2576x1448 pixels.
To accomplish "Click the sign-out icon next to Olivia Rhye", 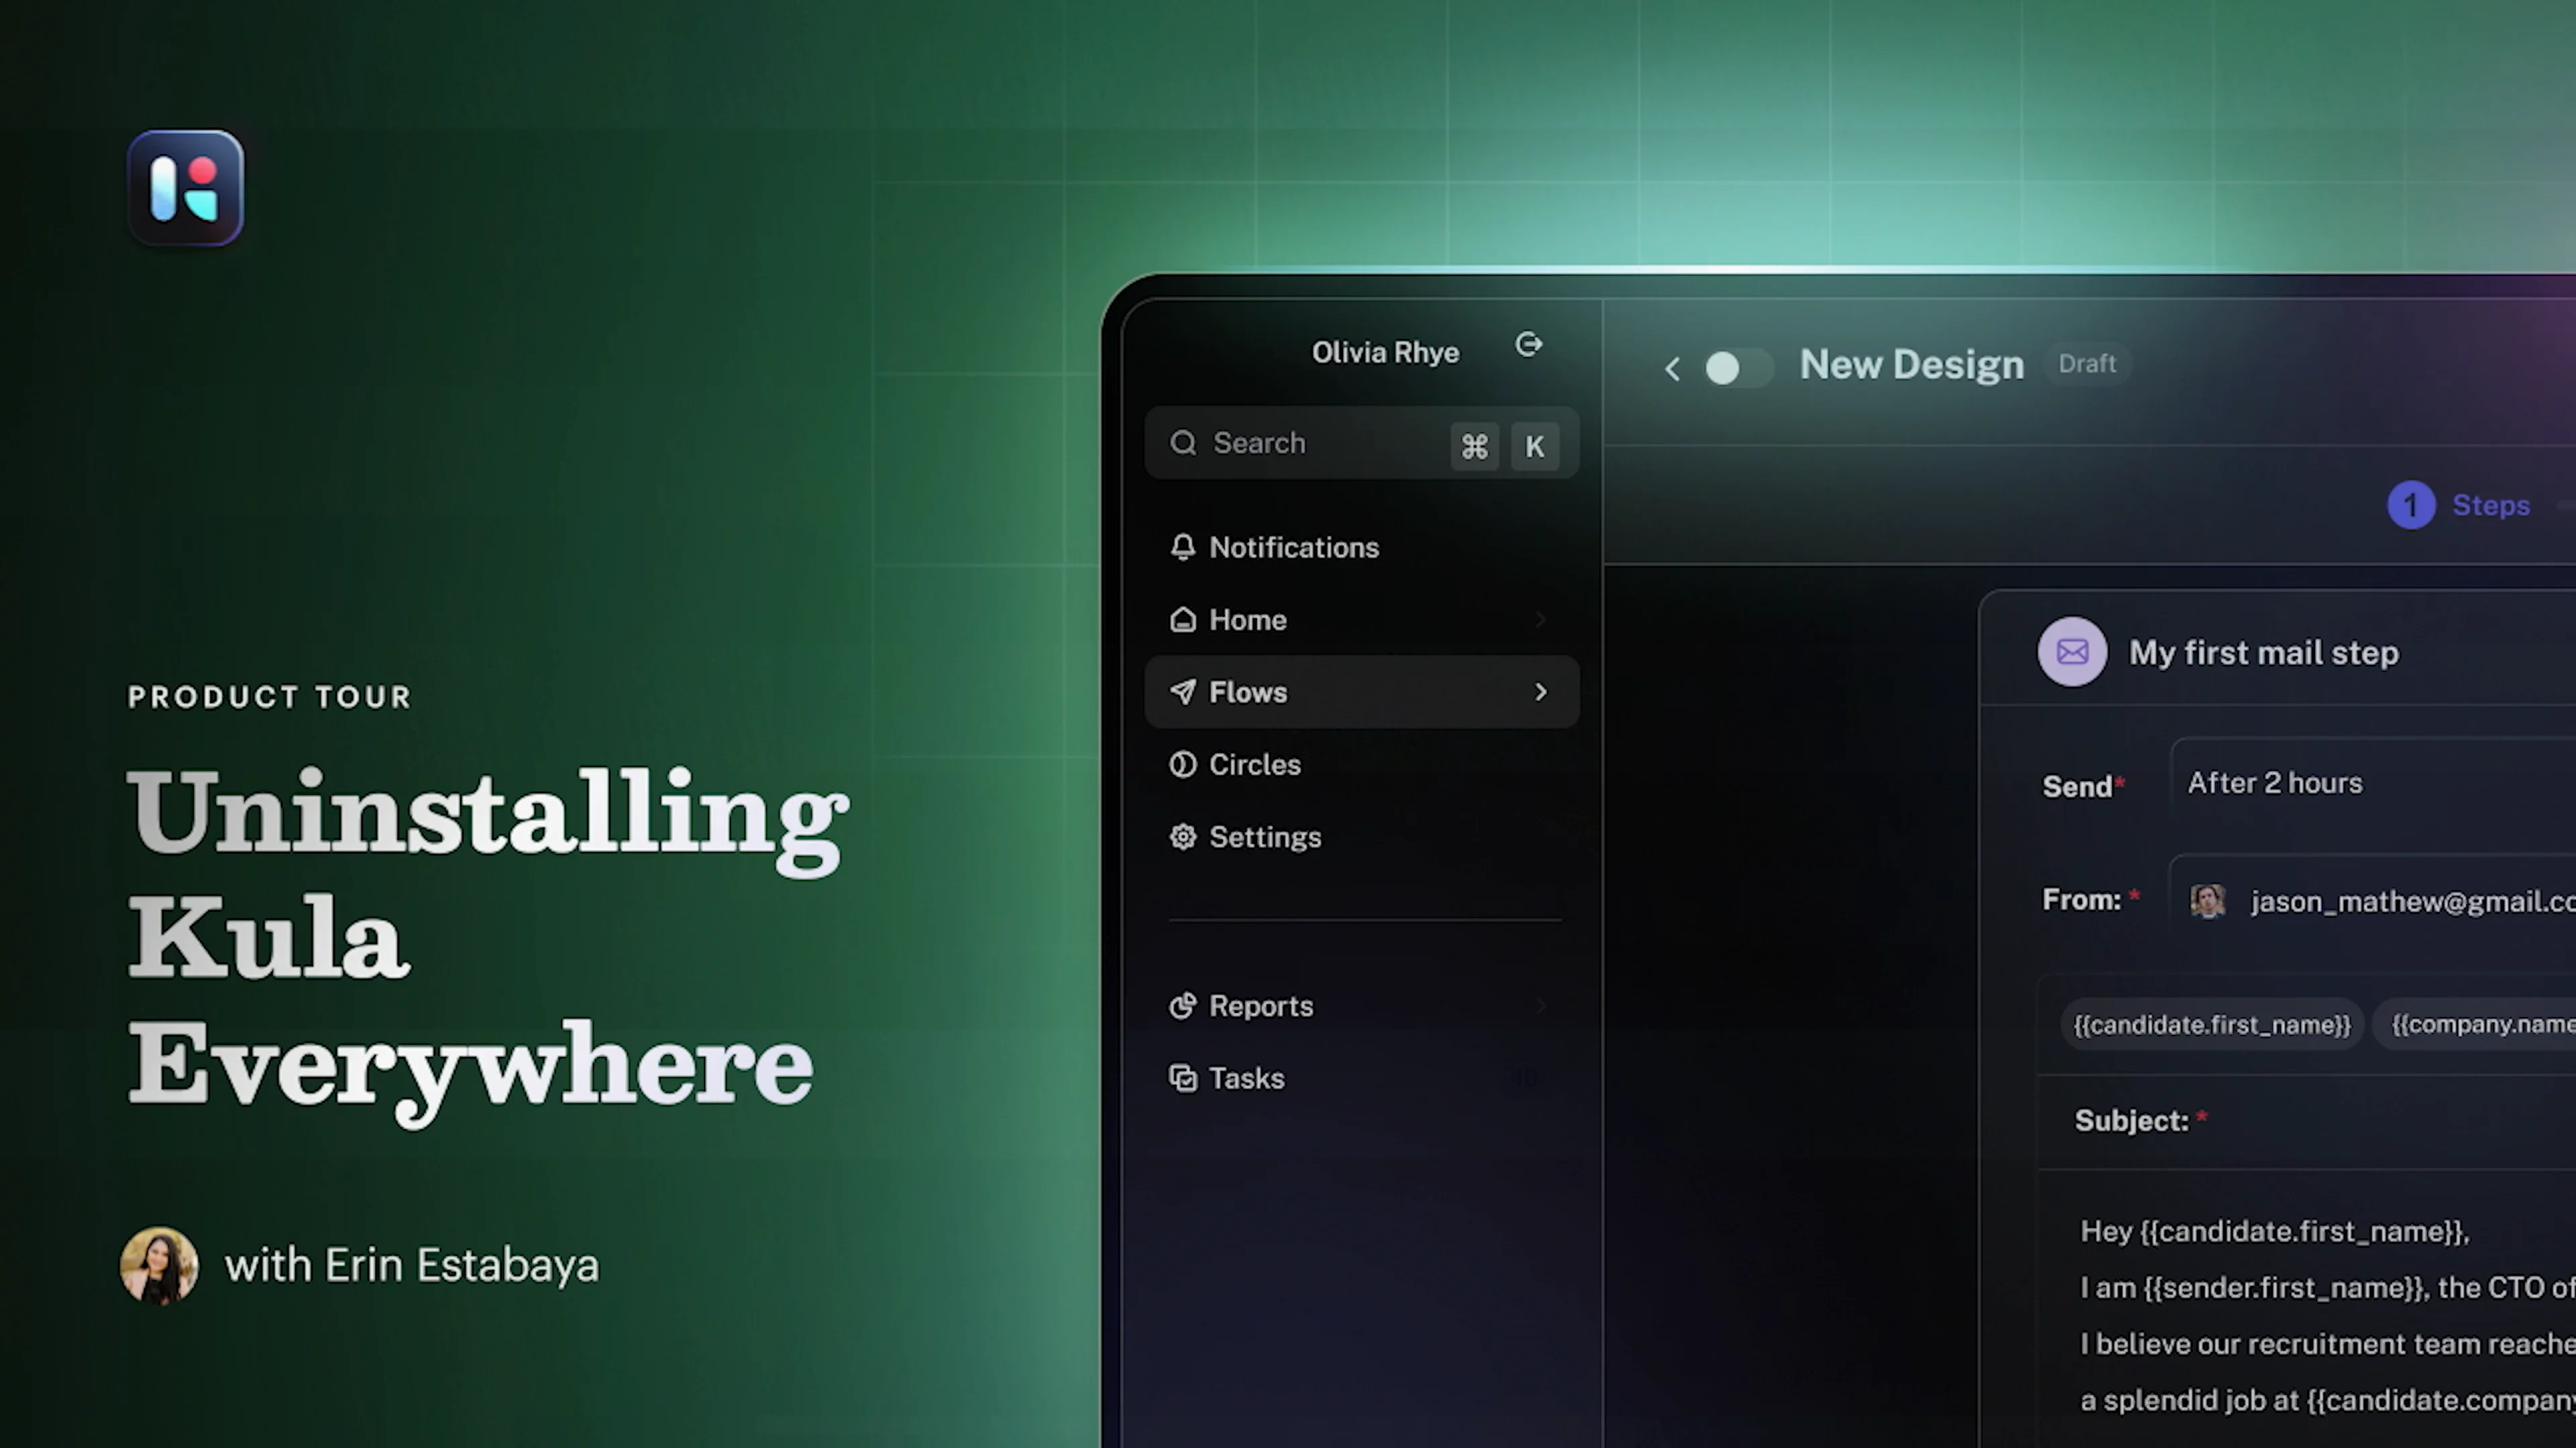I will click(1529, 345).
